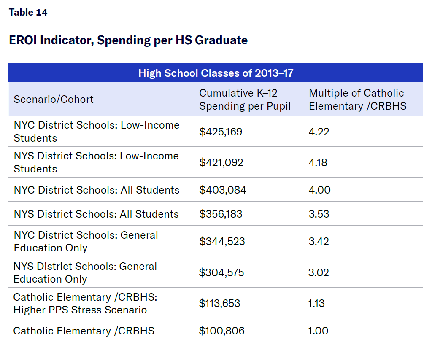This screenshot has width=432, height=353.
Task: Select the $304,575 spending cell
Action: 221,272
